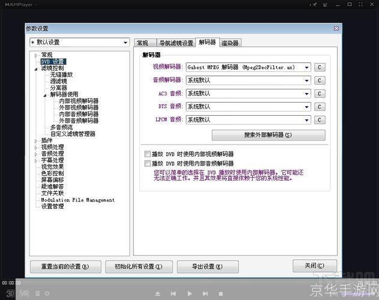Viewport: 379px width, 300px height.
Task: Open the playlist icon next to VR
Action: [x=37, y=293]
